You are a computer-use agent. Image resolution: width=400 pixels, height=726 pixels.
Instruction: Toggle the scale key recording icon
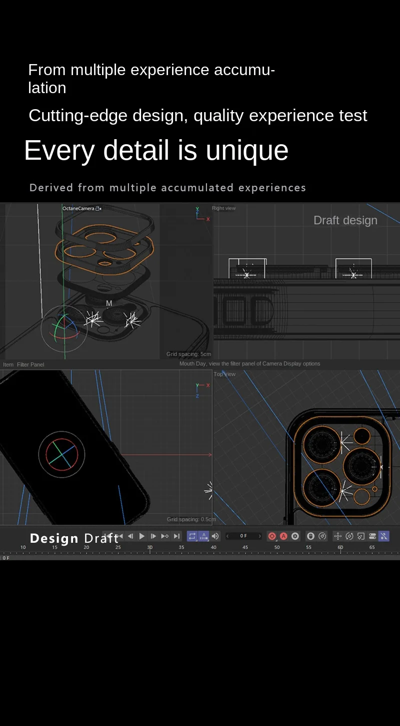click(x=361, y=536)
